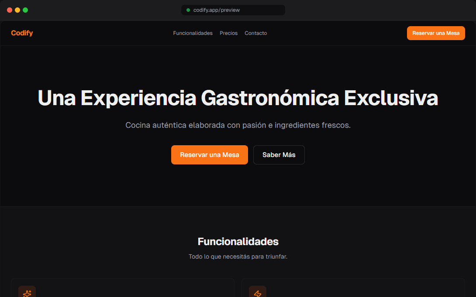
Task: Click the text 'Cocina auténtica elaborada con pasión'
Action: [196, 125]
